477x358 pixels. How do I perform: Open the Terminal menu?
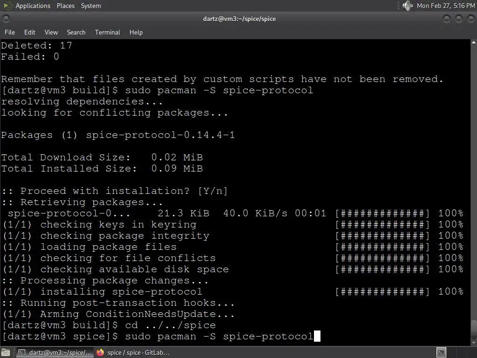click(108, 32)
